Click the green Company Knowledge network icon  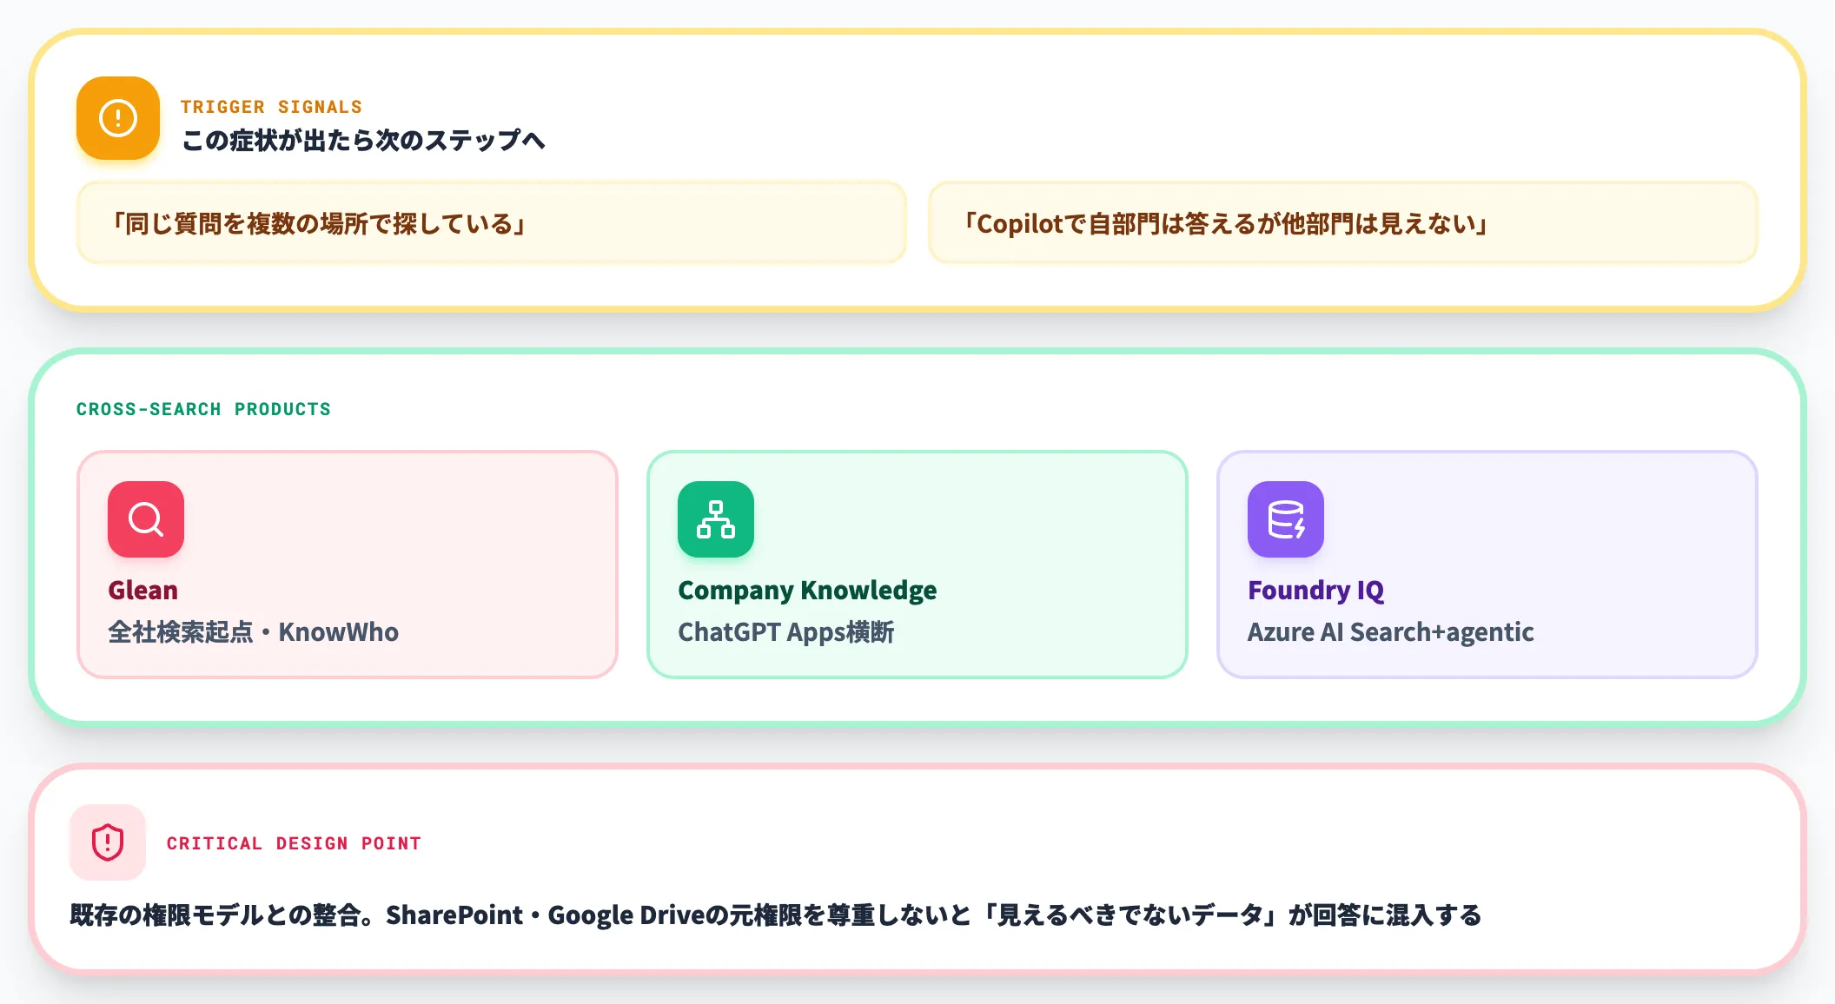716,519
